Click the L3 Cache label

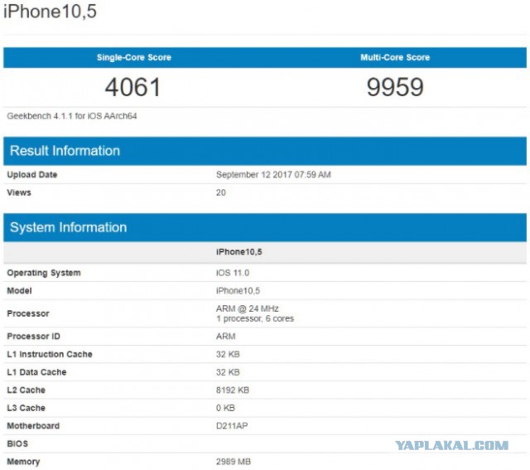[x=26, y=408]
